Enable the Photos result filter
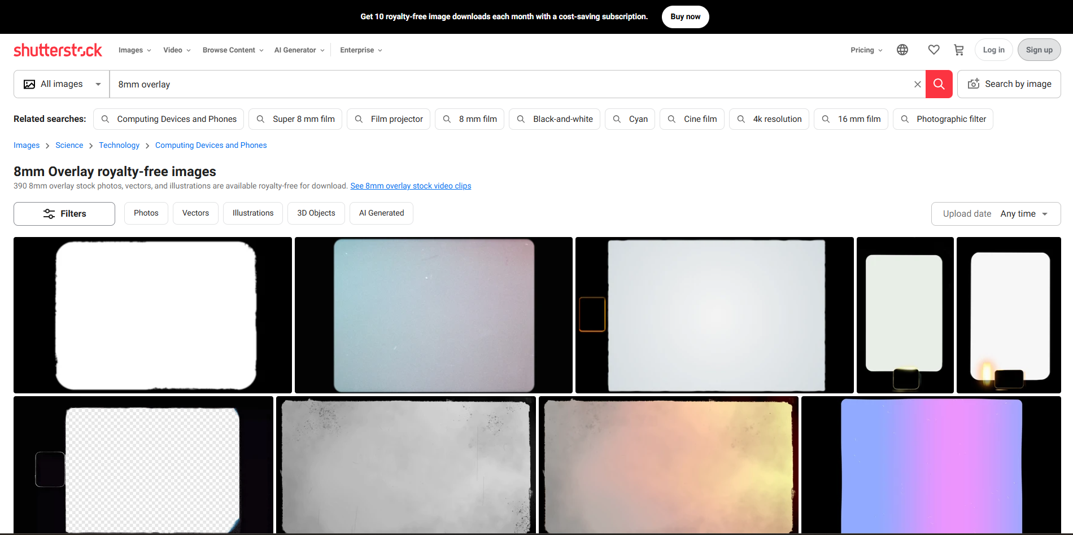The image size is (1073, 535). point(146,213)
